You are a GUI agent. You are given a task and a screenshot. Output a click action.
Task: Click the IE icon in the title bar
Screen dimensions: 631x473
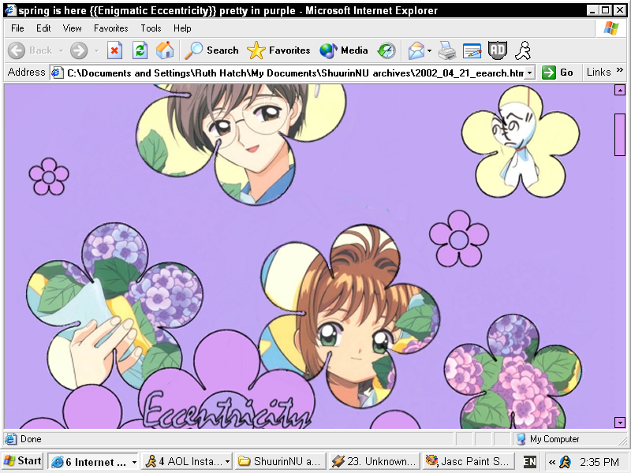pyautogui.click(x=10, y=10)
